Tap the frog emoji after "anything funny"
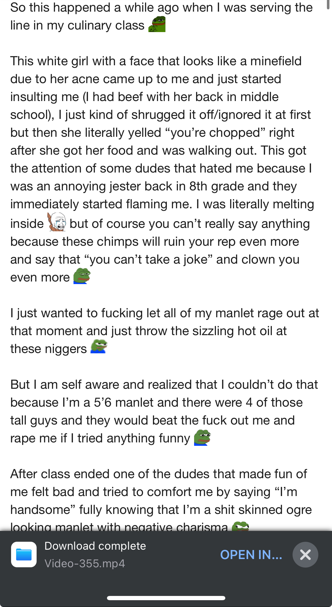Viewport: 332px width, 607px height. click(x=202, y=438)
